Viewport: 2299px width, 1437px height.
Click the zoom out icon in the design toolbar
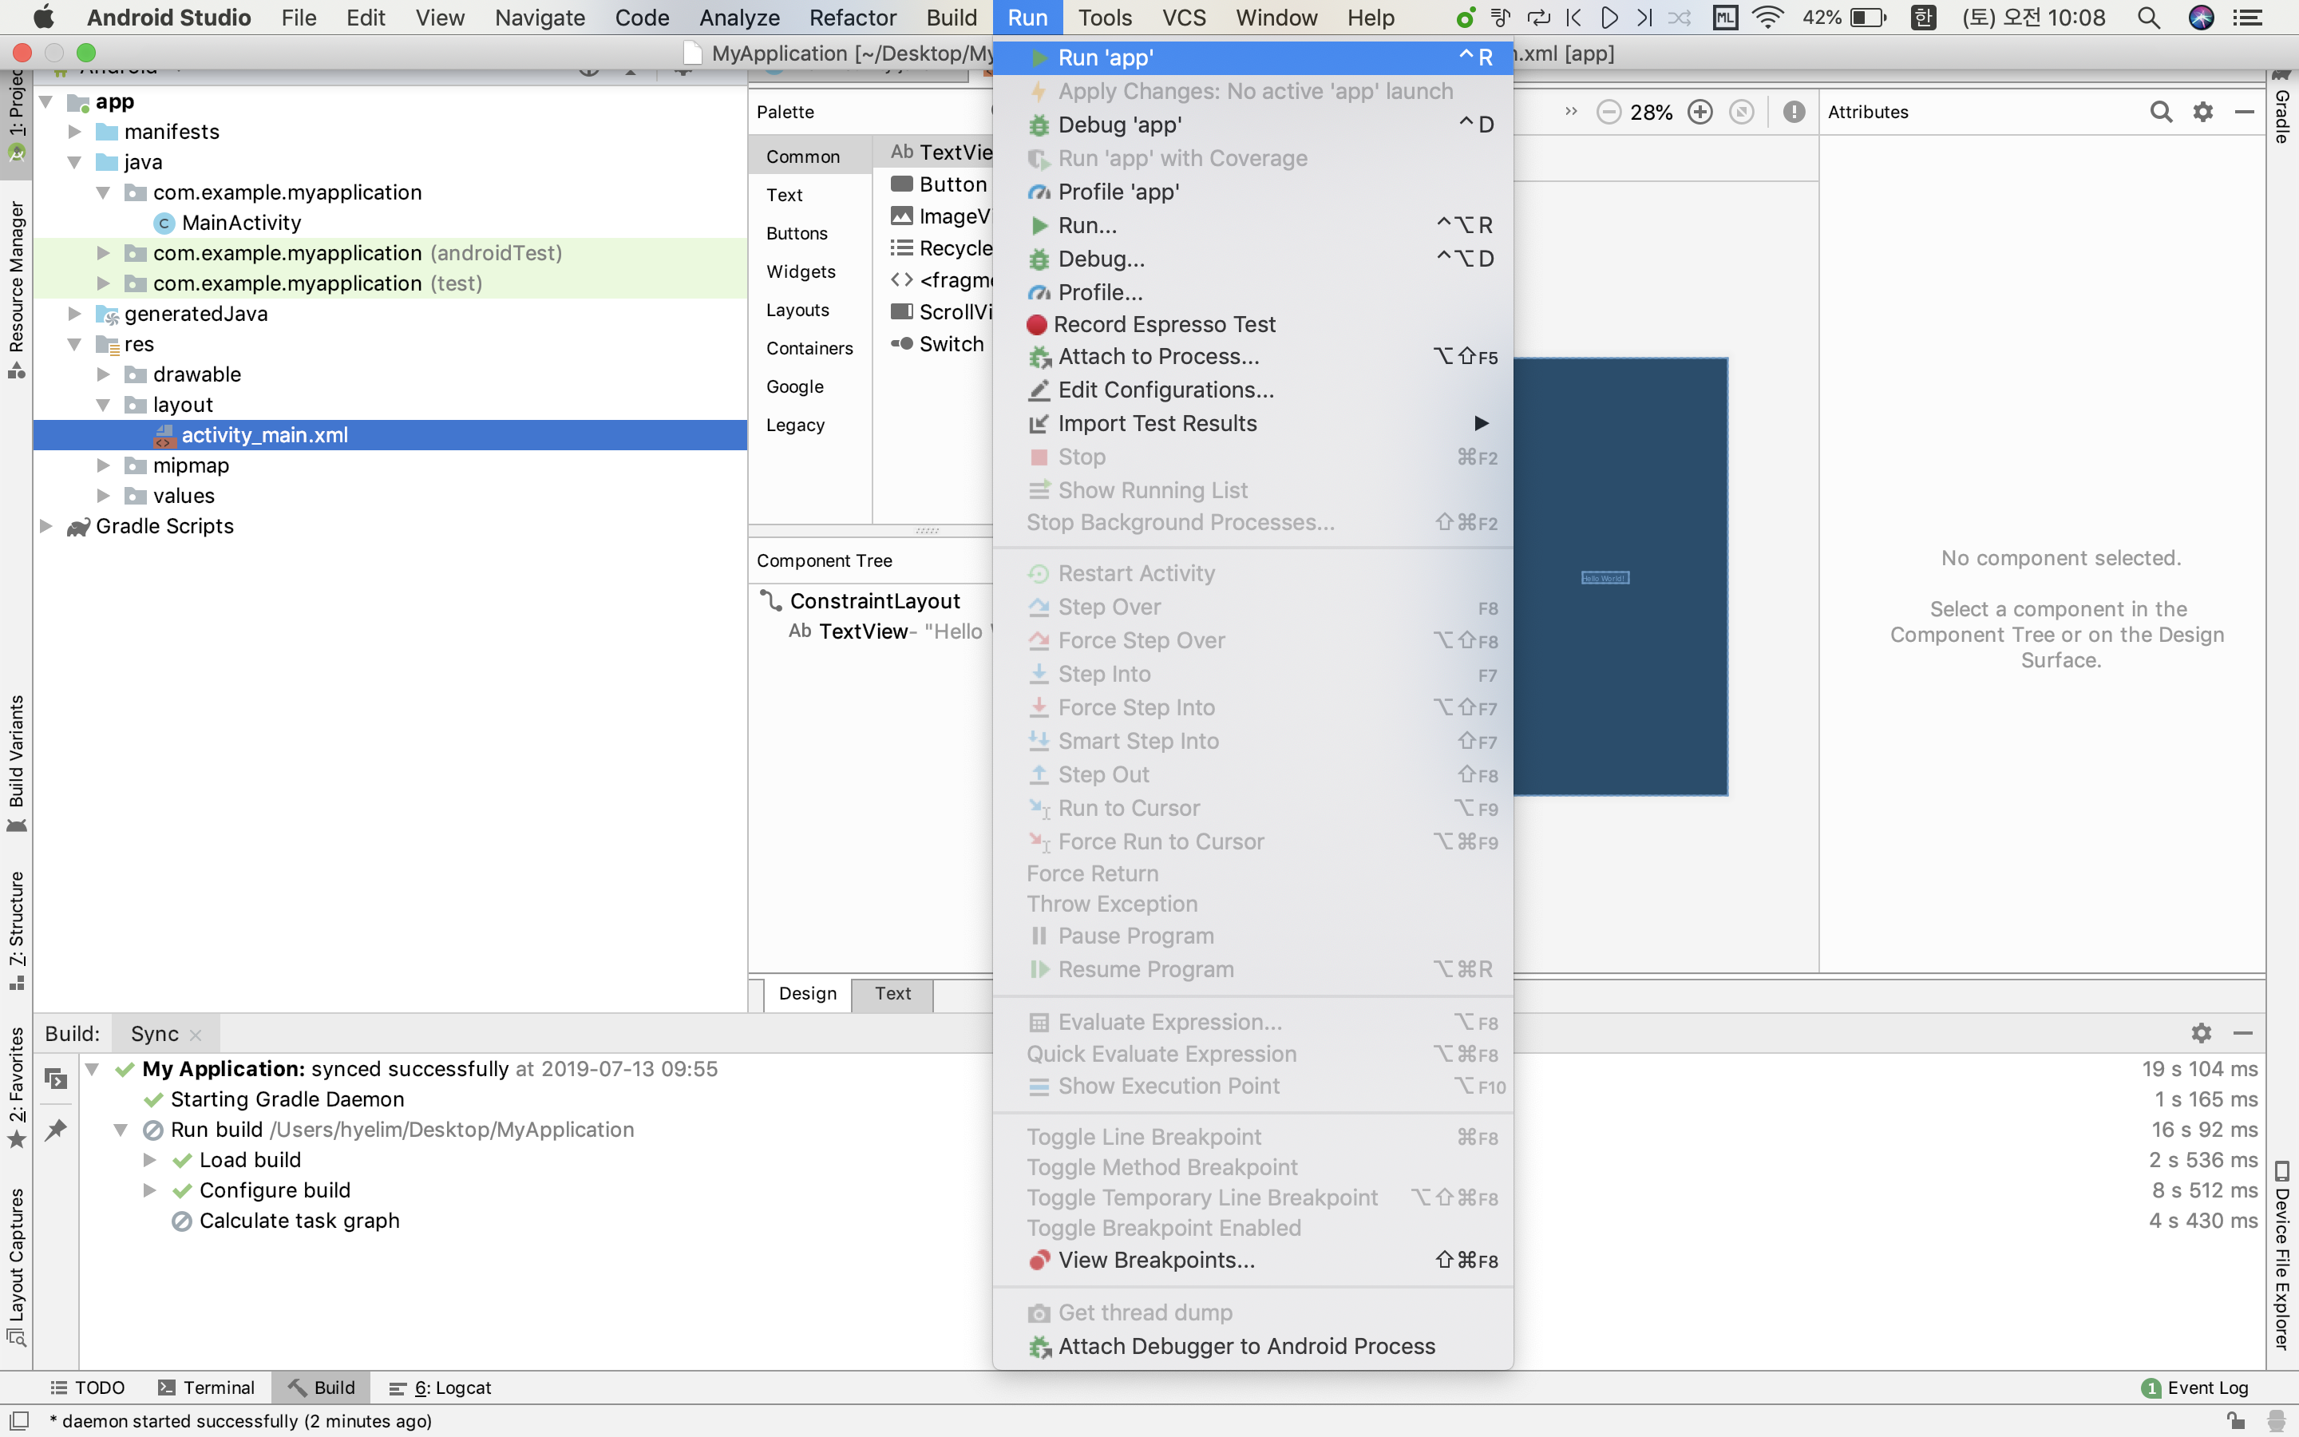(x=1608, y=112)
